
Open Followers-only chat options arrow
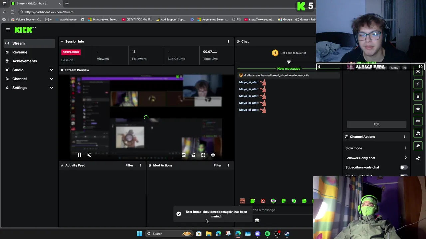[x=405, y=158]
